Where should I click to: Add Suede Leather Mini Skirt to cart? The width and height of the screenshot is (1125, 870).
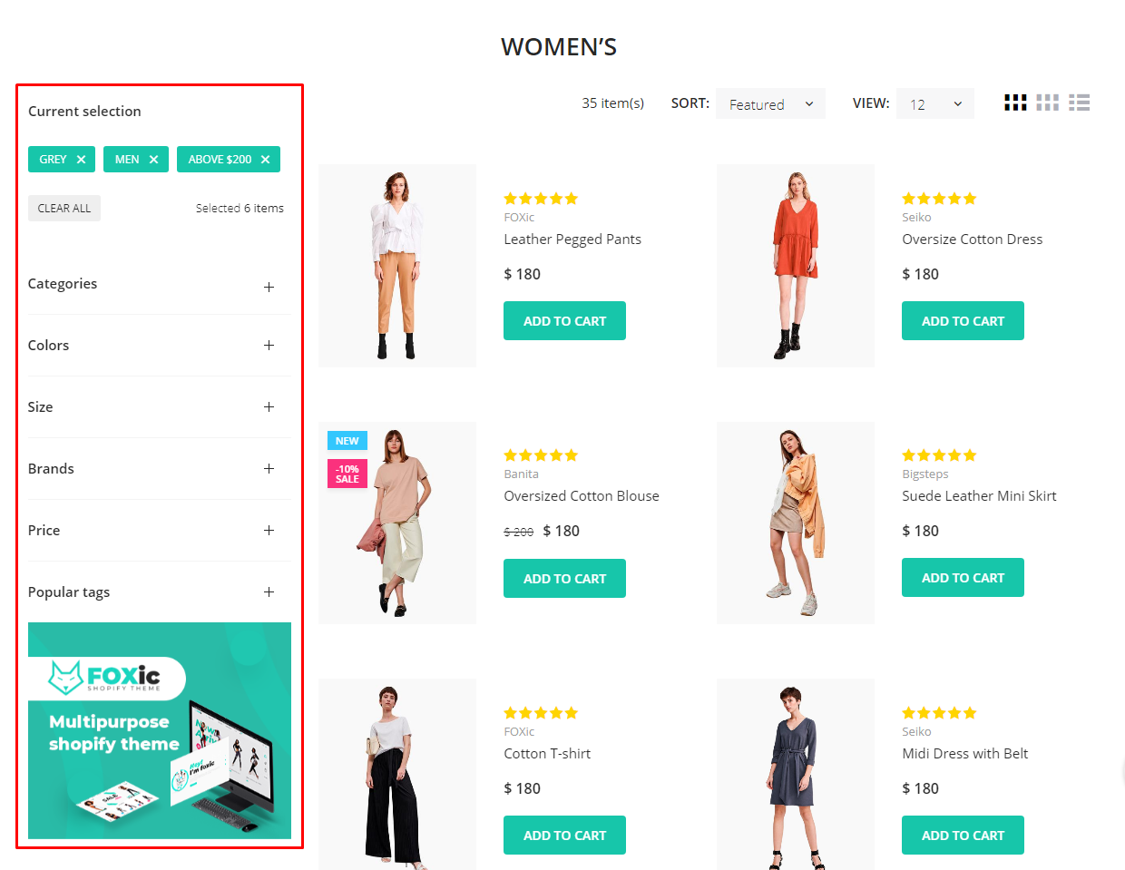(x=963, y=578)
